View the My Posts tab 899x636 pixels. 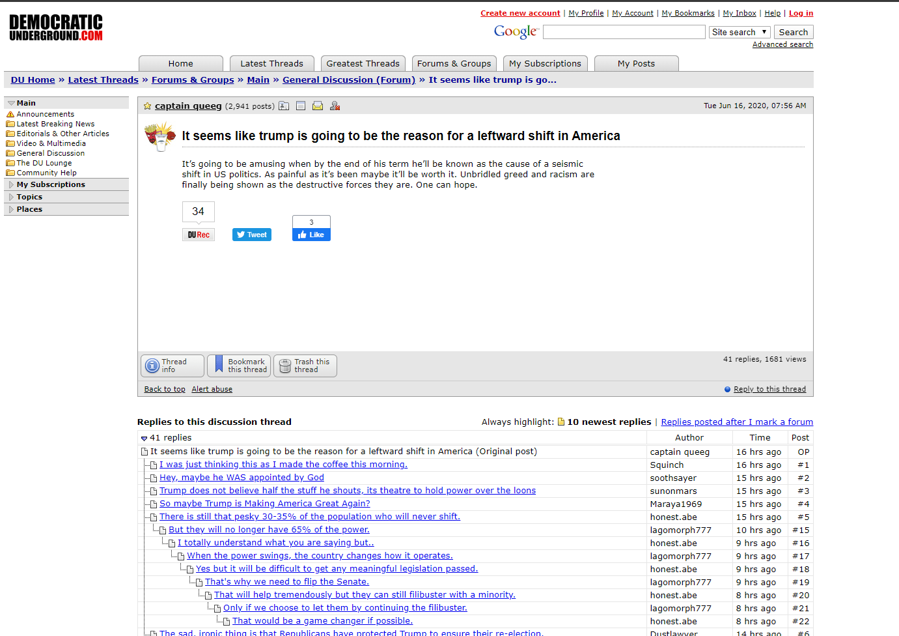tap(637, 63)
